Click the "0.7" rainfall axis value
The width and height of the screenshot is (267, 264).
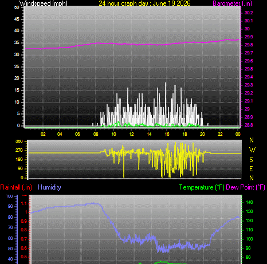(x=24, y=239)
